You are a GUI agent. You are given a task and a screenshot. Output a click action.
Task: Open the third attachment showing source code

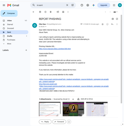[97, 109]
